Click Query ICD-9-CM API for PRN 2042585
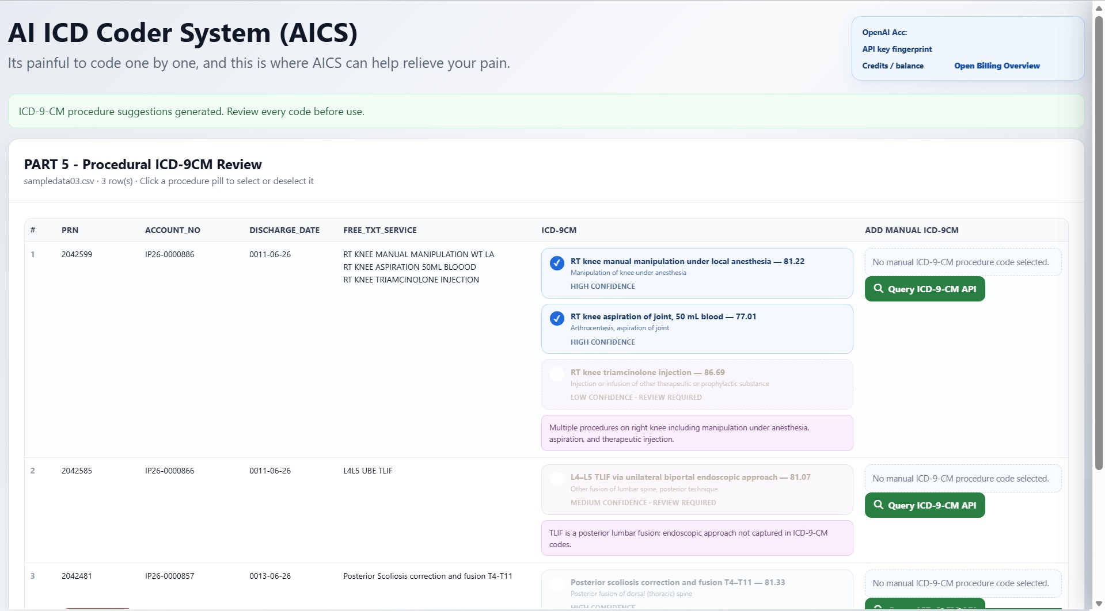 [925, 505]
